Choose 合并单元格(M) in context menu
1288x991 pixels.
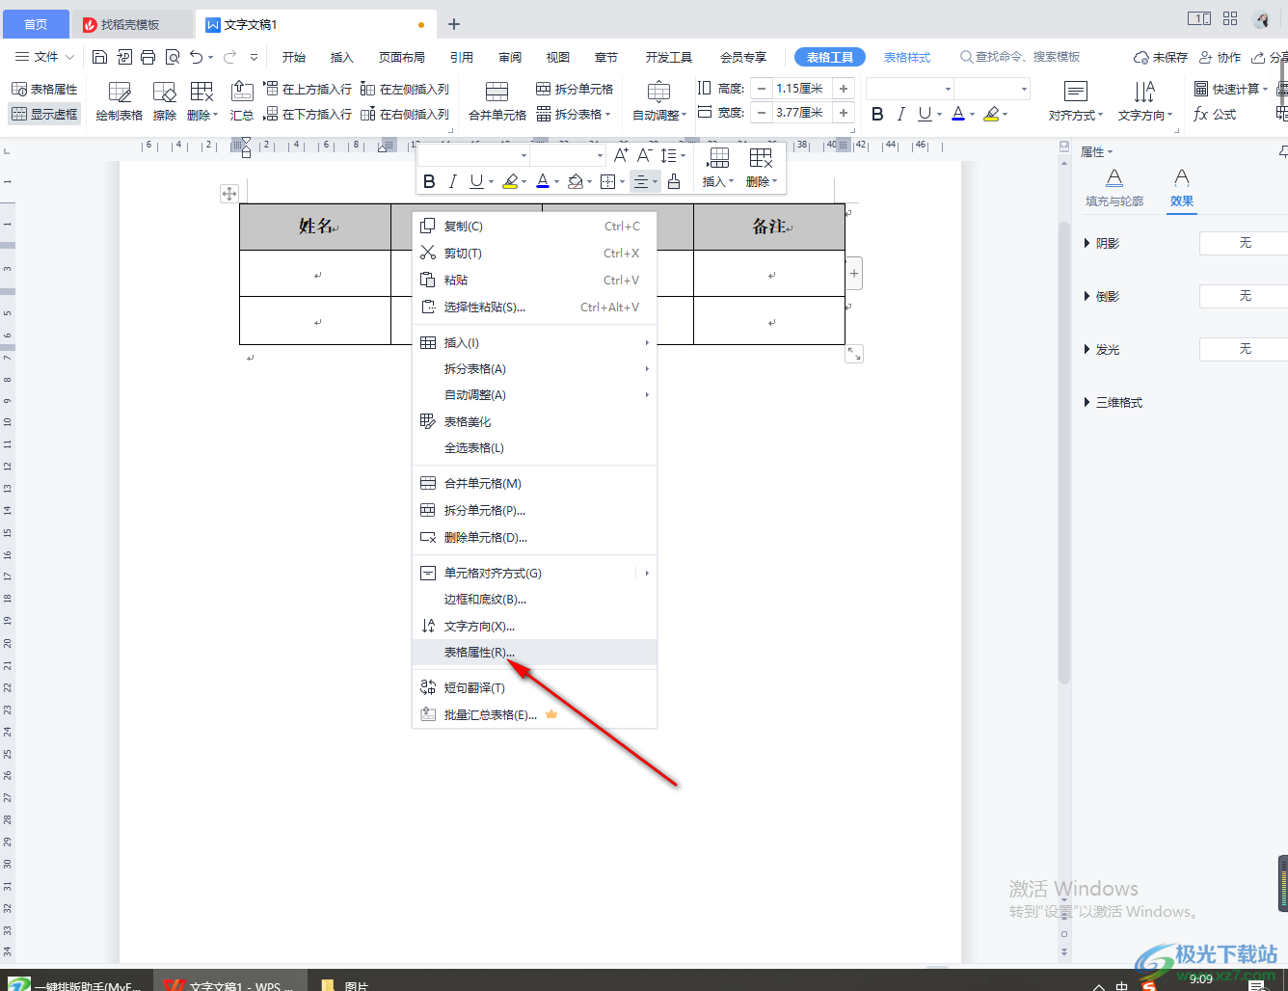[534, 484]
